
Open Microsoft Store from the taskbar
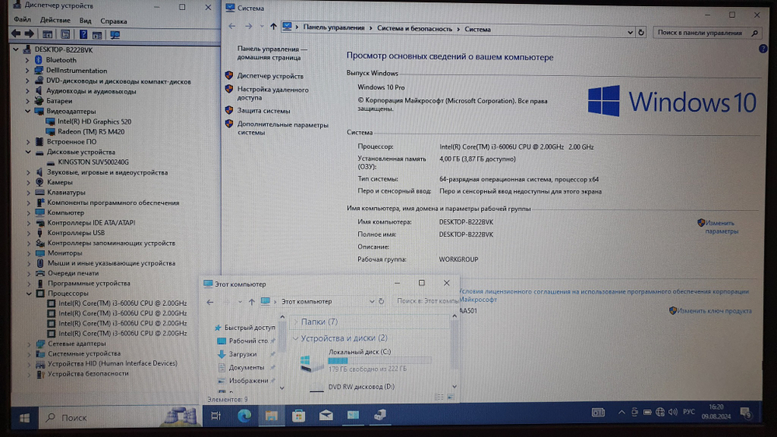tap(298, 416)
